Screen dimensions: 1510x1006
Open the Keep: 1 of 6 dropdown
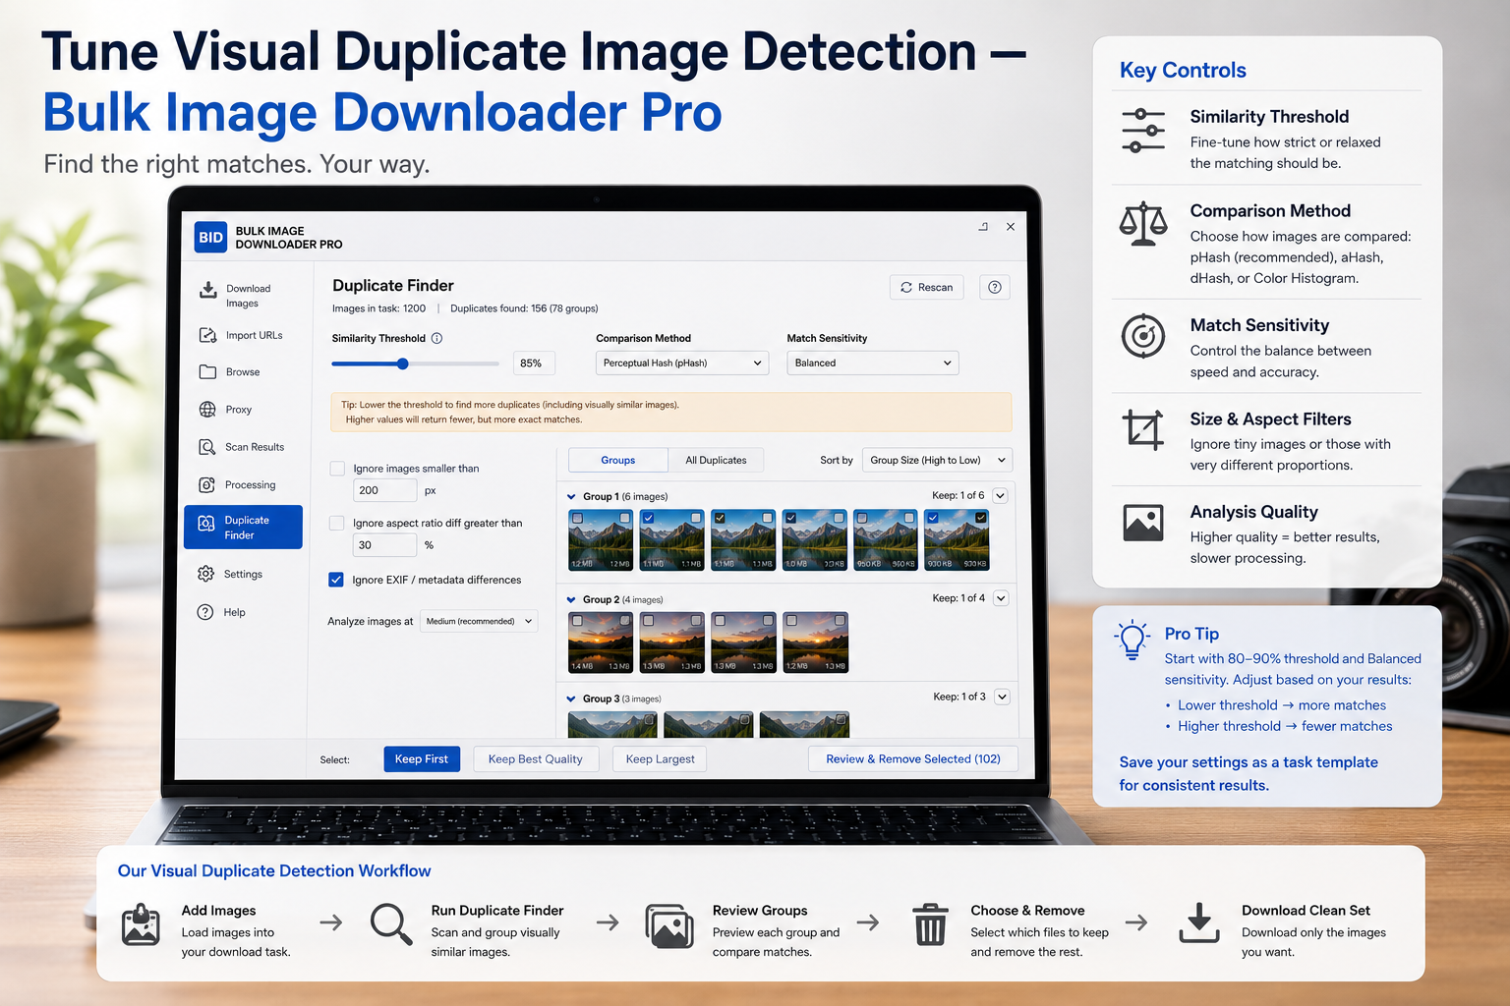[x=1001, y=496]
